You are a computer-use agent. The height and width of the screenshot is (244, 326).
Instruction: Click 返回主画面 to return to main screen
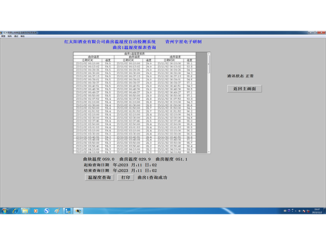coord(244,88)
